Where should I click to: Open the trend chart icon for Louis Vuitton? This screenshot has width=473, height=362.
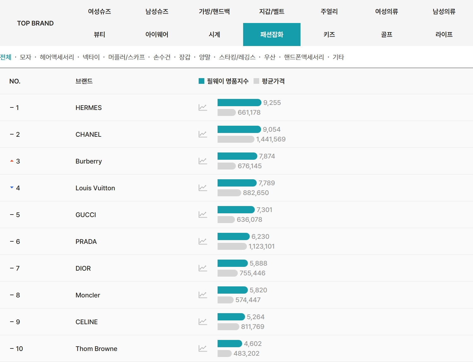(203, 188)
